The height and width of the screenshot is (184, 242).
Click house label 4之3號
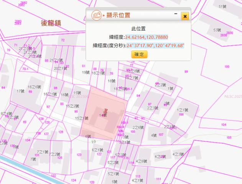tap(178, 154)
